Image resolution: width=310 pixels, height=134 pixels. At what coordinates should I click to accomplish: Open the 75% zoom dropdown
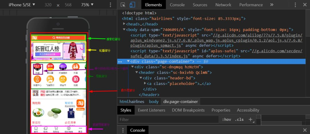pos(87,5)
